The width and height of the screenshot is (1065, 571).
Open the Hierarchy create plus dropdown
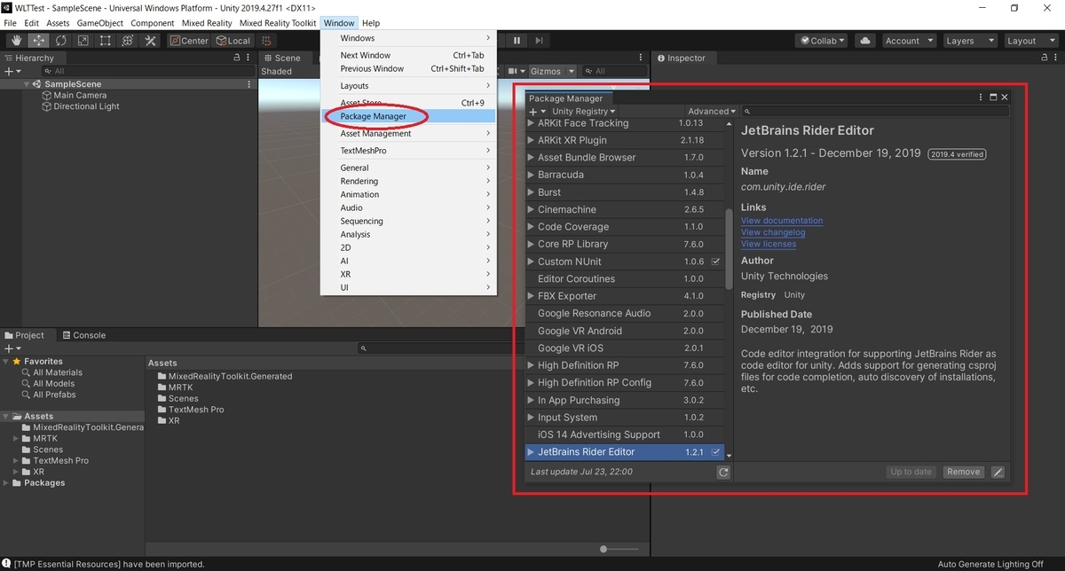coord(12,71)
